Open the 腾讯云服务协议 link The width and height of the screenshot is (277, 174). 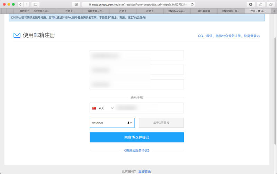click(x=137, y=151)
